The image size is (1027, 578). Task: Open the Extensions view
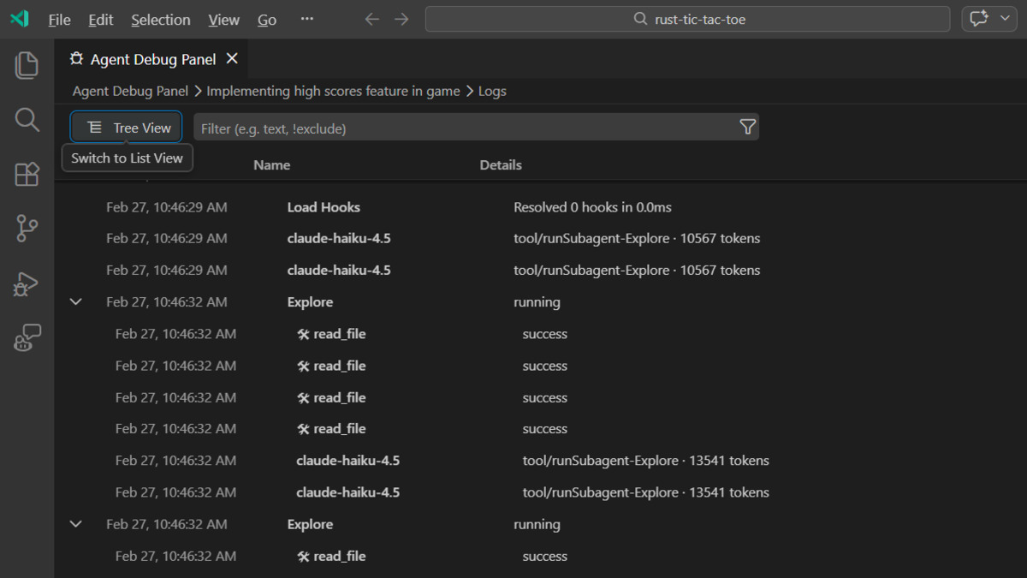pos(27,174)
